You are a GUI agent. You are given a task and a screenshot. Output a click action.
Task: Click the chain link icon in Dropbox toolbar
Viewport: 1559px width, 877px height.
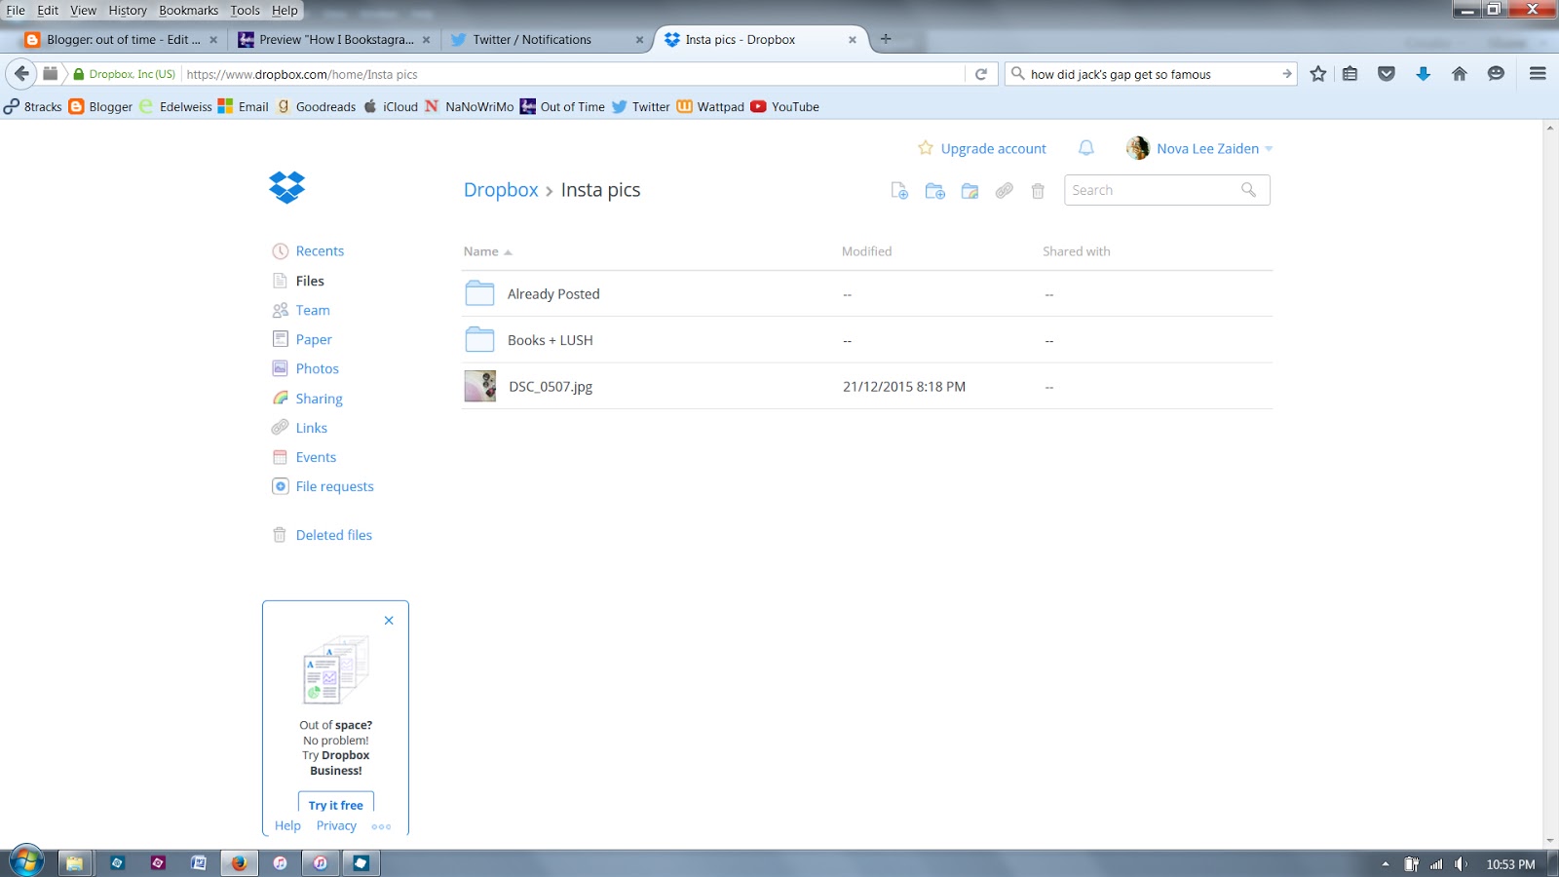click(1004, 191)
